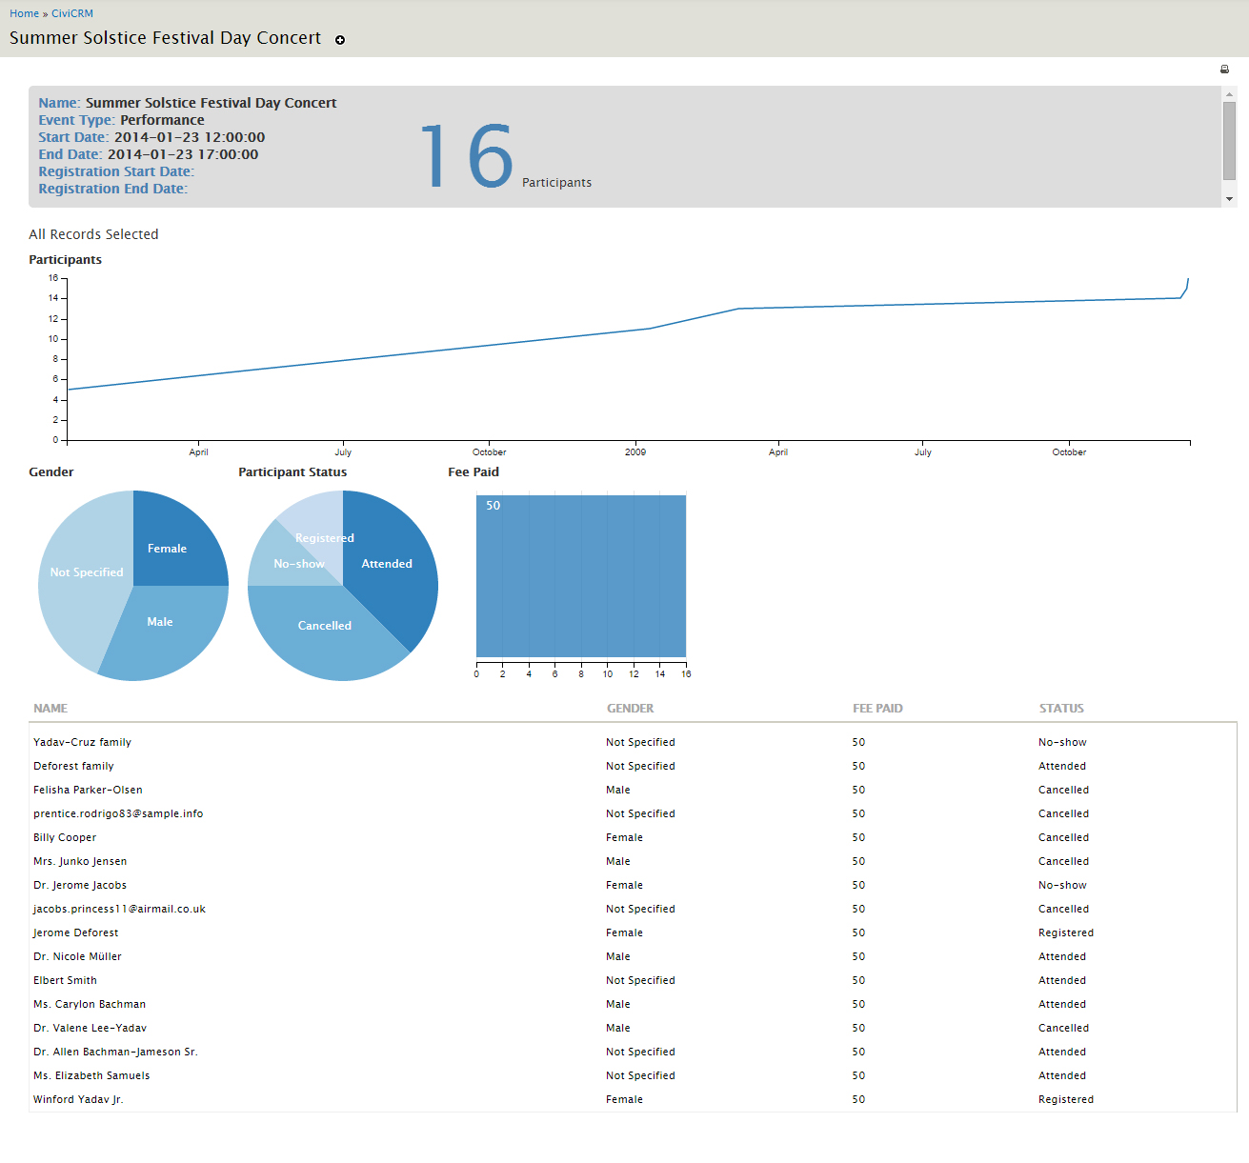Sort the table by the NAME column header
This screenshot has width=1249, height=1163.
pos(50,709)
